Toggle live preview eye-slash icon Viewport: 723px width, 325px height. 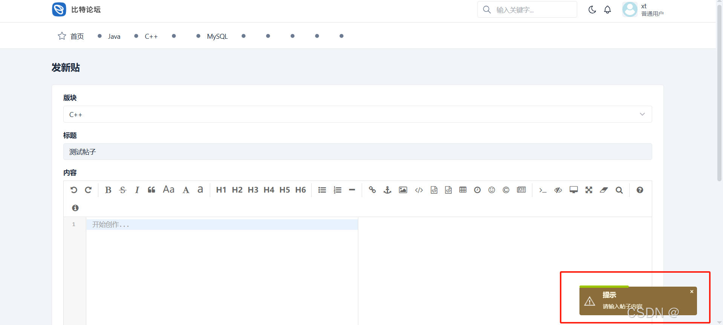(x=558, y=190)
